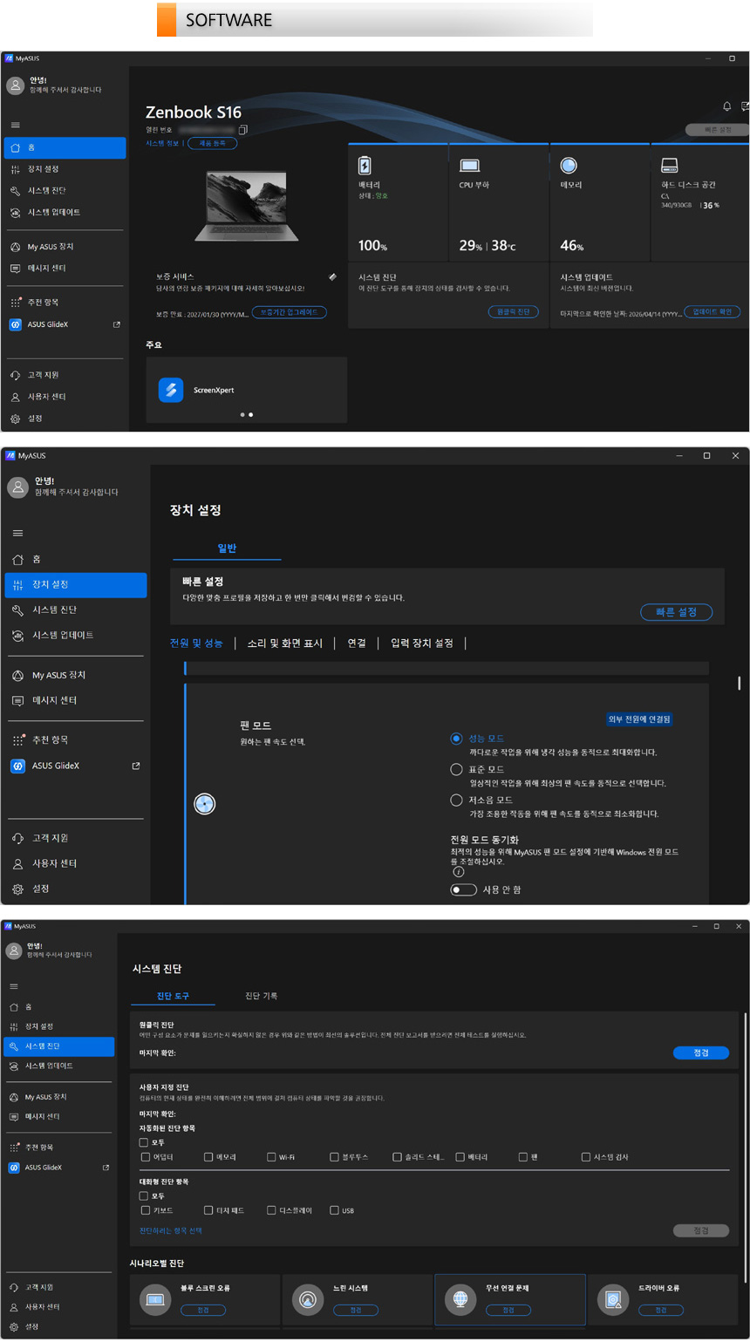Click the 하드 디스크 공간 drive icon

click(x=670, y=166)
